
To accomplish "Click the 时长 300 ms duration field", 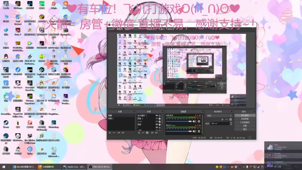I will click(x=220, y=124).
